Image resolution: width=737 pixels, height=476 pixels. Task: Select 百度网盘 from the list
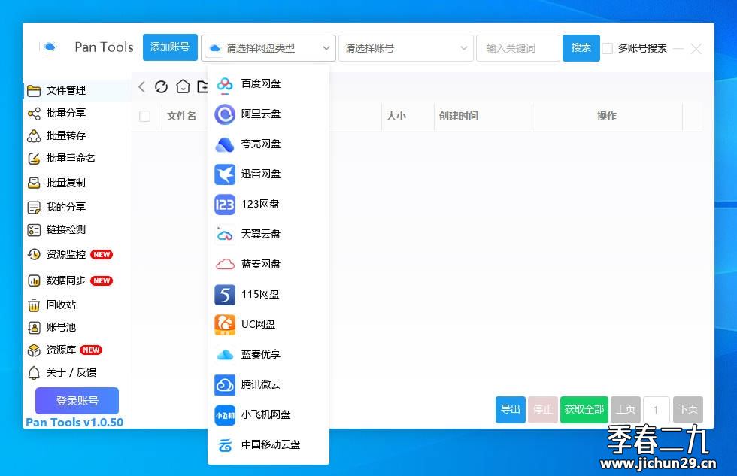coord(268,84)
